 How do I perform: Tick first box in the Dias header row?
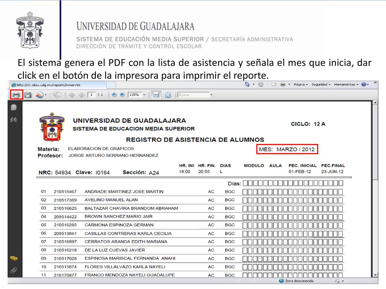click(x=245, y=183)
